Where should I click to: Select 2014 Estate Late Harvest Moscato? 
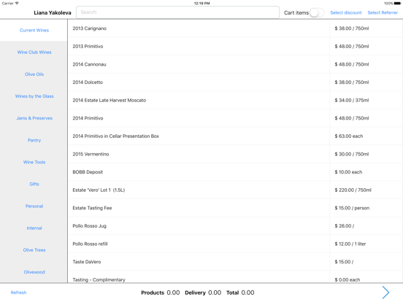pyautogui.click(x=235, y=100)
